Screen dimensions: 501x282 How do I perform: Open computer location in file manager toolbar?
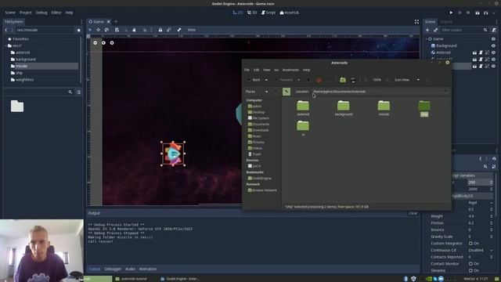coord(353,80)
